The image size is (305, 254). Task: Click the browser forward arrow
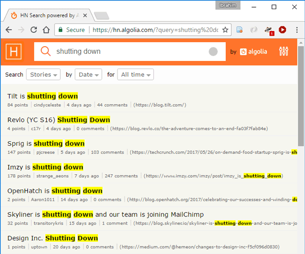point(21,30)
